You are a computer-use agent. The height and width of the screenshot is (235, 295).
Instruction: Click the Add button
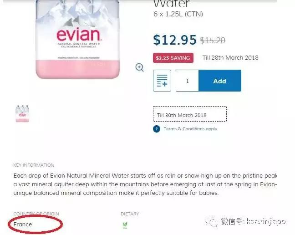pyautogui.click(x=220, y=81)
